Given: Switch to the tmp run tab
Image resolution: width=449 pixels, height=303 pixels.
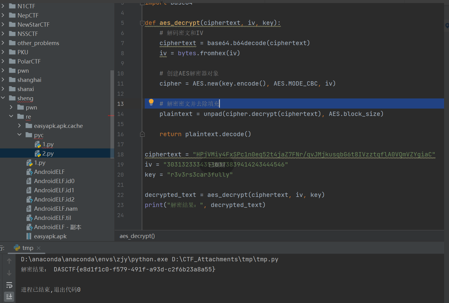Looking at the screenshot, I should 28,248.
